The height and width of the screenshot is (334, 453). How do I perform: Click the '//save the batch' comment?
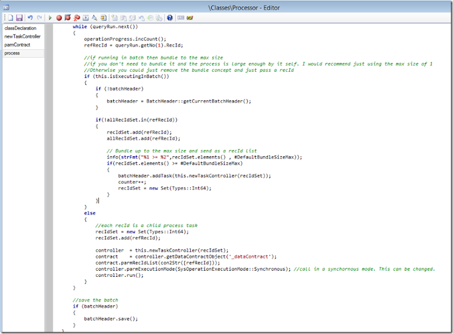(x=95, y=300)
